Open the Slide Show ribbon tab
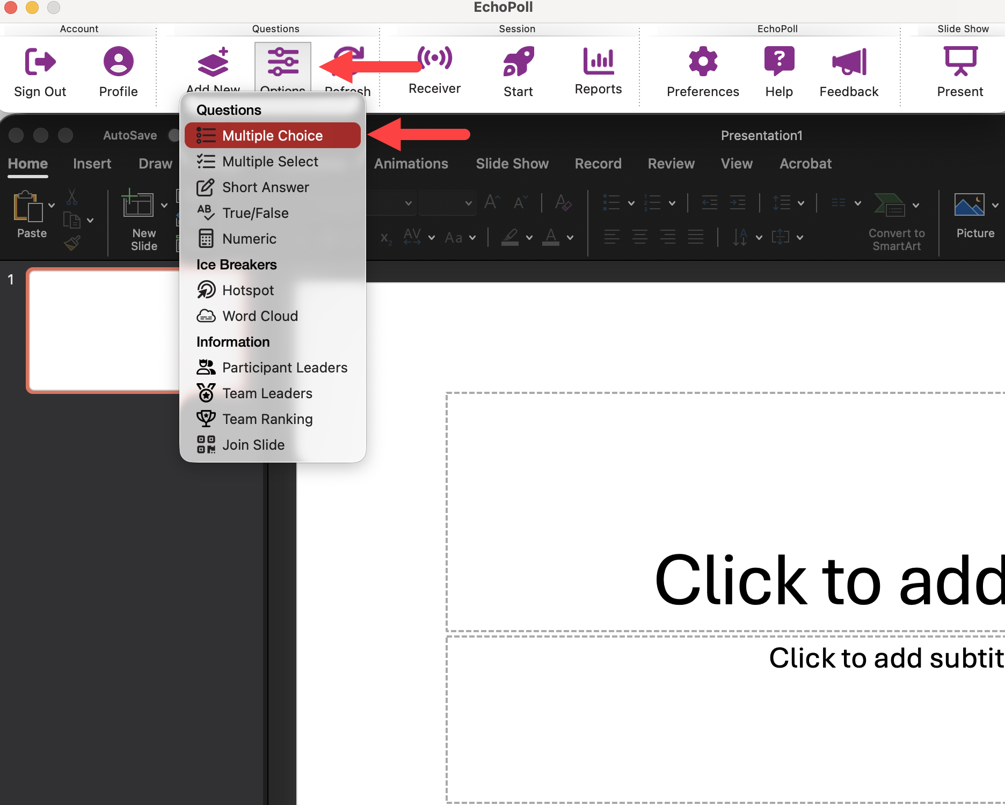Screen dimensions: 1005x805 [x=512, y=164]
